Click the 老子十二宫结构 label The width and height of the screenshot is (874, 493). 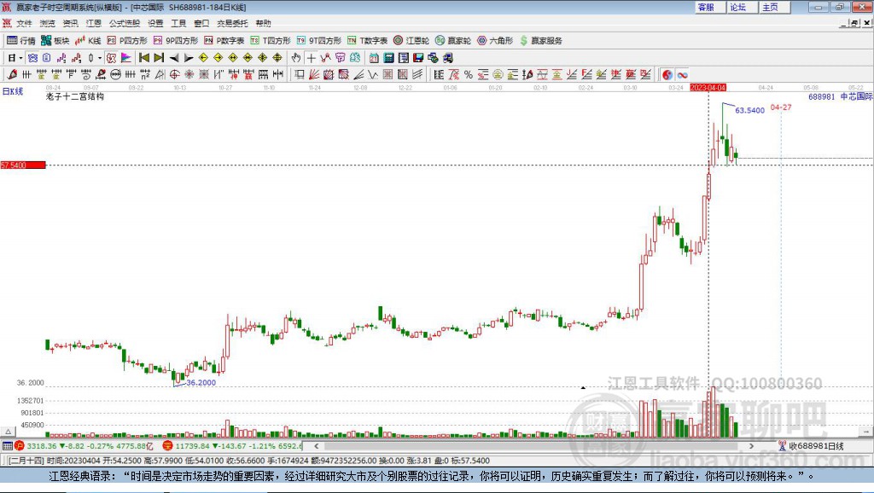(x=75, y=96)
